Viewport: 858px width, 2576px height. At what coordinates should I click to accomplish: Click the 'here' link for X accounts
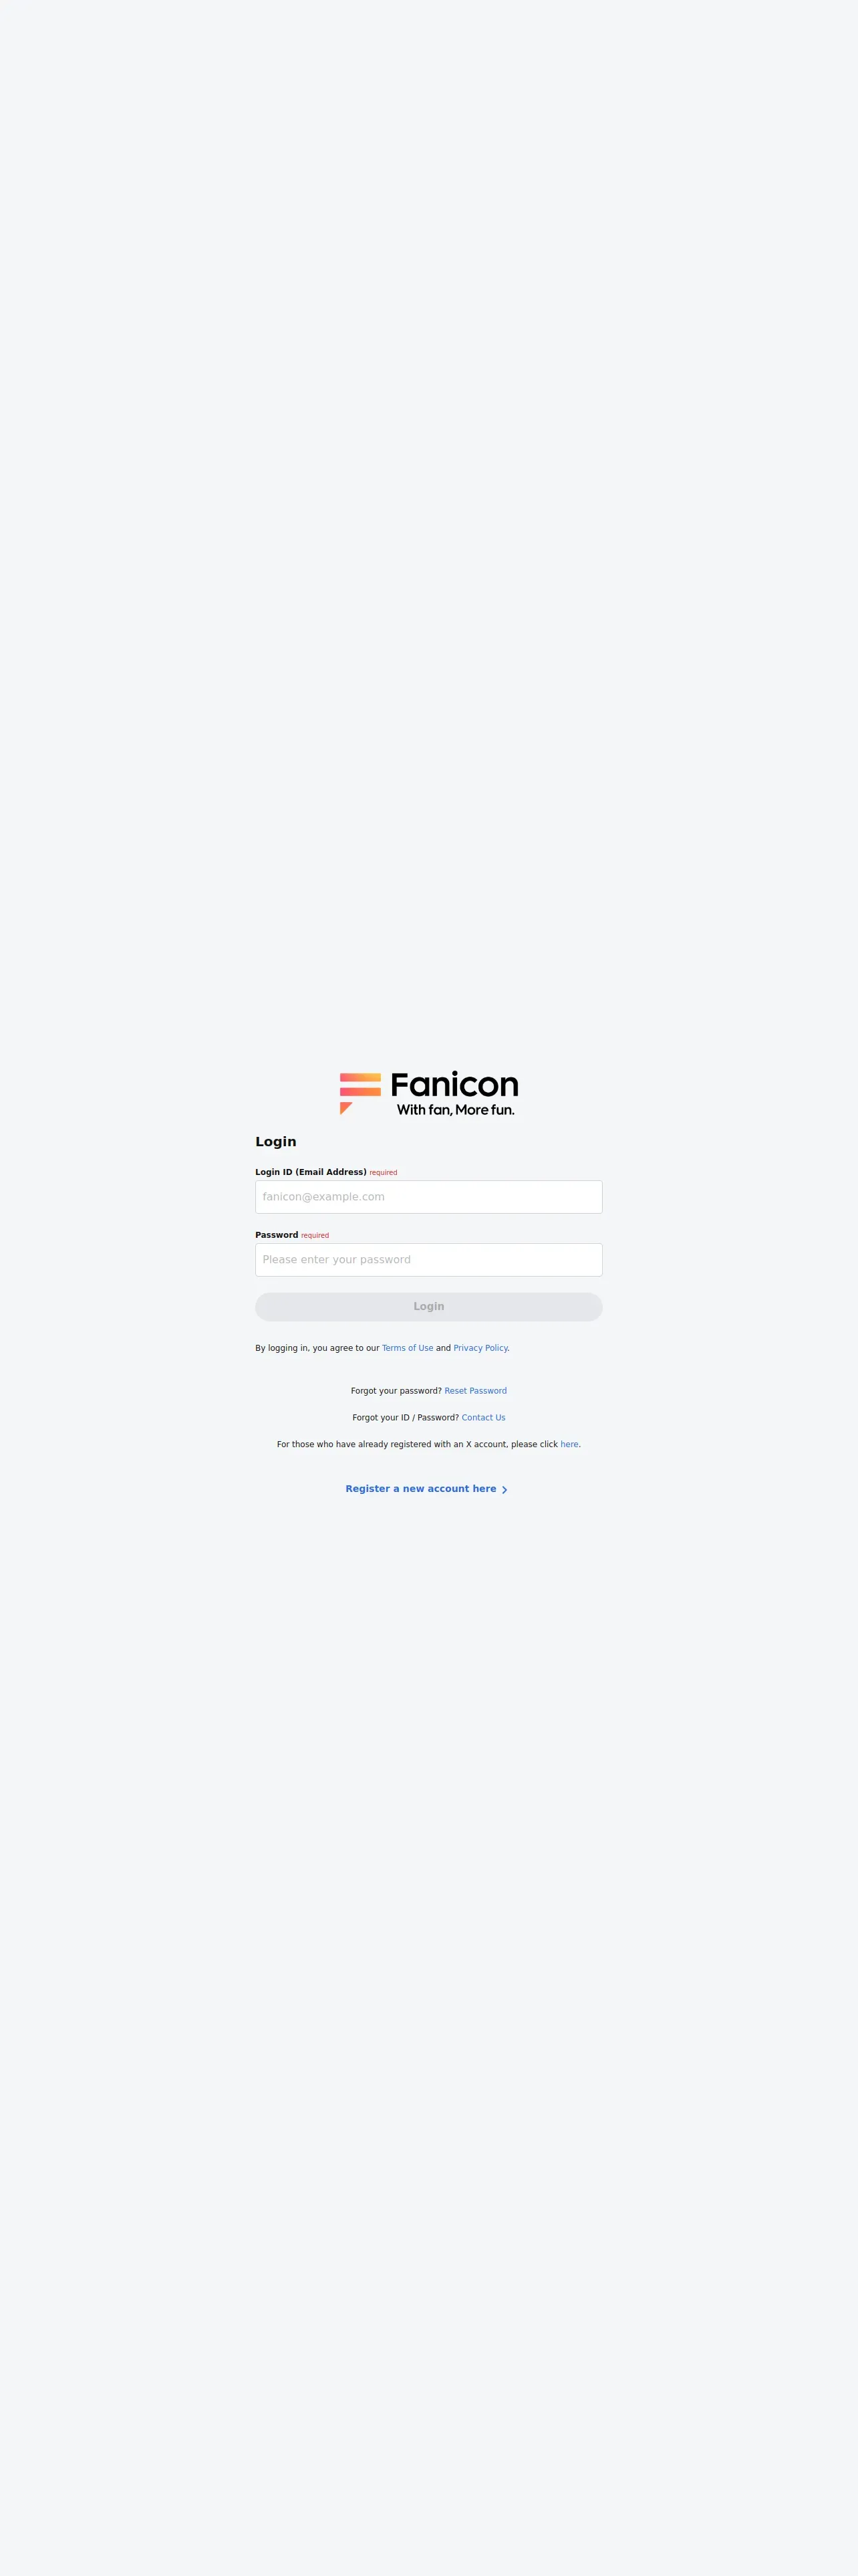[569, 1445]
